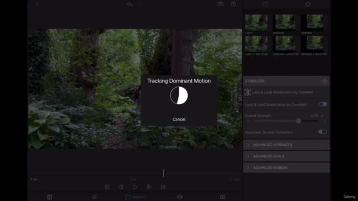Select the MEDIUM + SHUTTER preset thumbnail
Viewport: 358px width, 201px height.
[285, 44]
